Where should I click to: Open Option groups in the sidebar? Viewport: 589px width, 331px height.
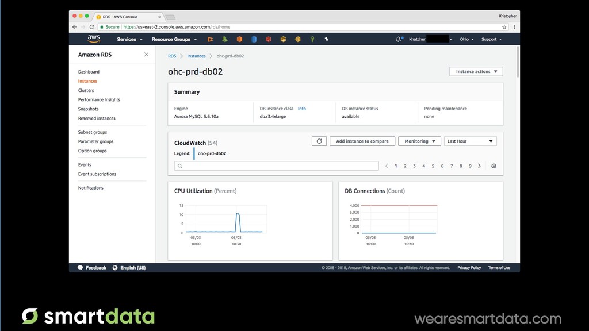pos(93,151)
